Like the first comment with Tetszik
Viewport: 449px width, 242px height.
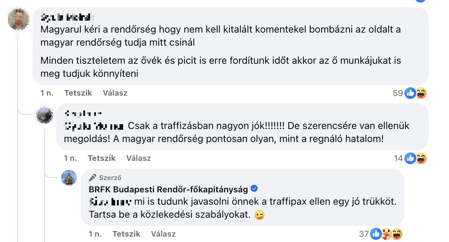[x=78, y=93]
